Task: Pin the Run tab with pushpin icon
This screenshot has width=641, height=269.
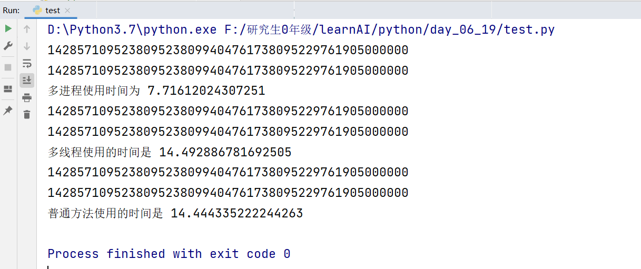Action: [8, 111]
